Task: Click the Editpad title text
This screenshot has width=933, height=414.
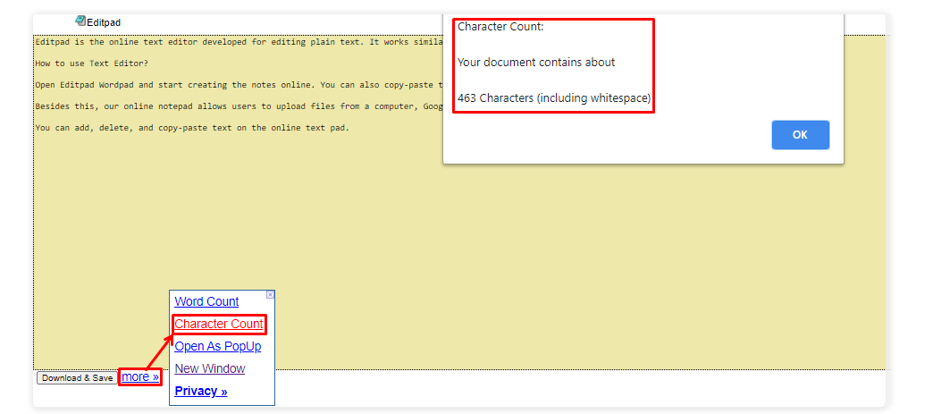Action: click(104, 22)
